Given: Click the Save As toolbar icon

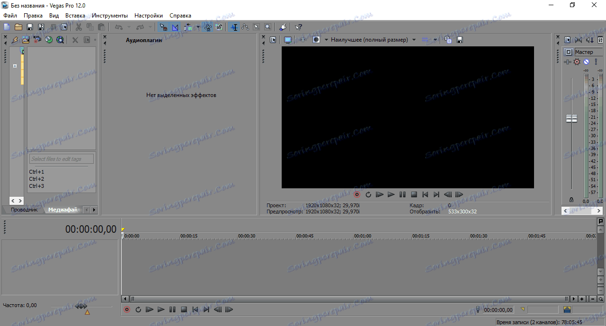Looking at the screenshot, I should pyautogui.click(x=41, y=27).
